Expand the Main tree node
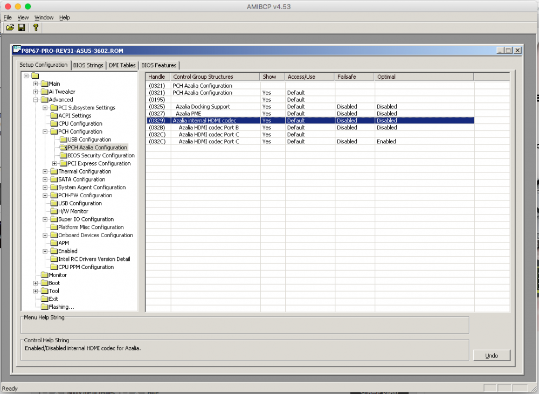 tap(36, 84)
